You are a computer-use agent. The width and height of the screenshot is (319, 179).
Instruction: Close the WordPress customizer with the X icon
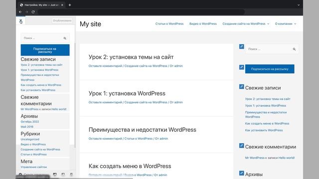pos(21,21)
